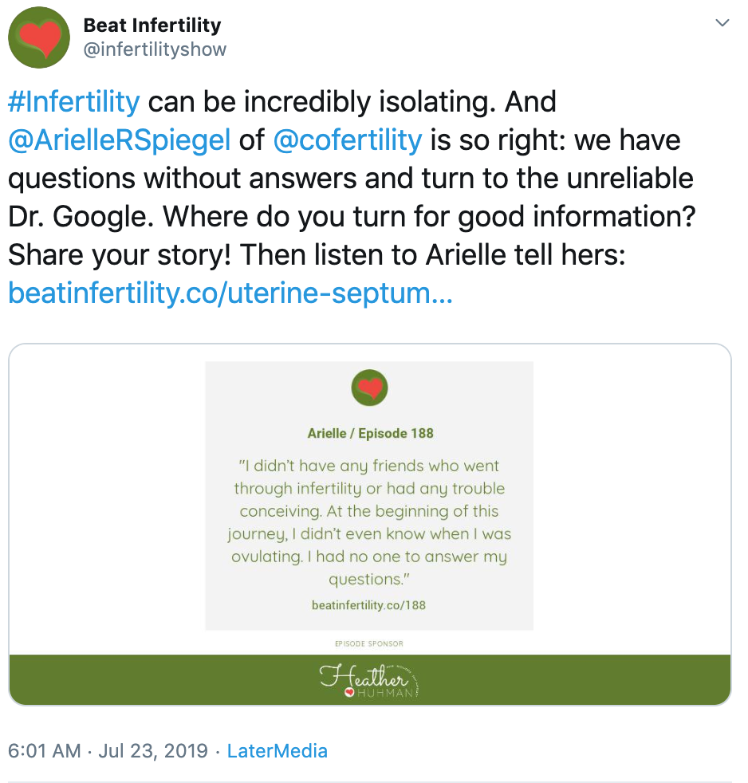This screenshot has height=783, width=748.
Task: Open the beatinfertility.co/uterine-septum link
Action: pos(230,293)
